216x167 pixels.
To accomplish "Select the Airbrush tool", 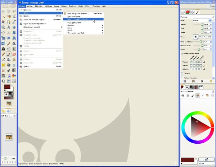I will coord(3,59).
